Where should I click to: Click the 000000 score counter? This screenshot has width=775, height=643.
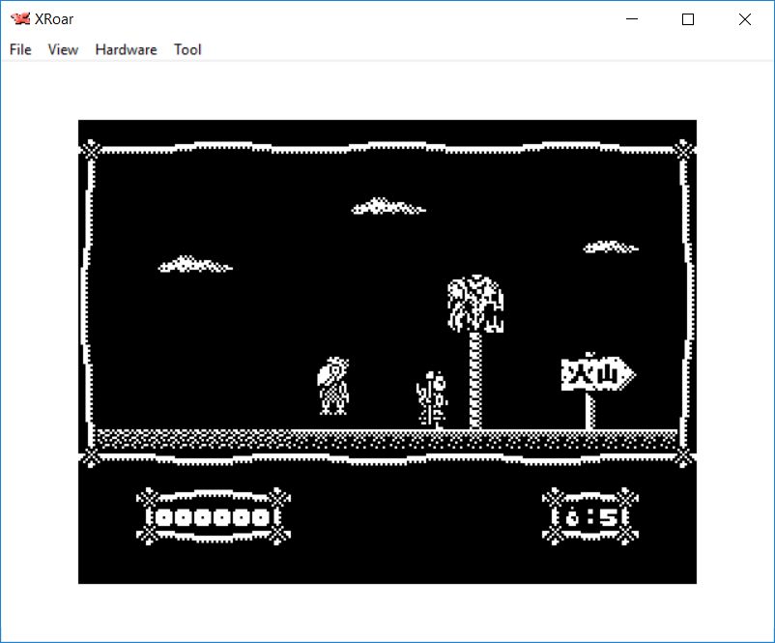(x=213, y=517)
